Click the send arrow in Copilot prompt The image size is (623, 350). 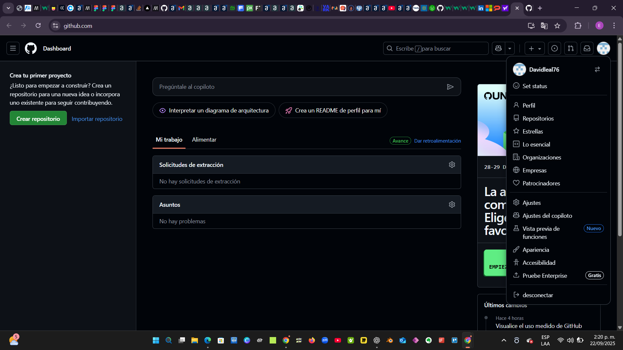(x=450, y=87)
